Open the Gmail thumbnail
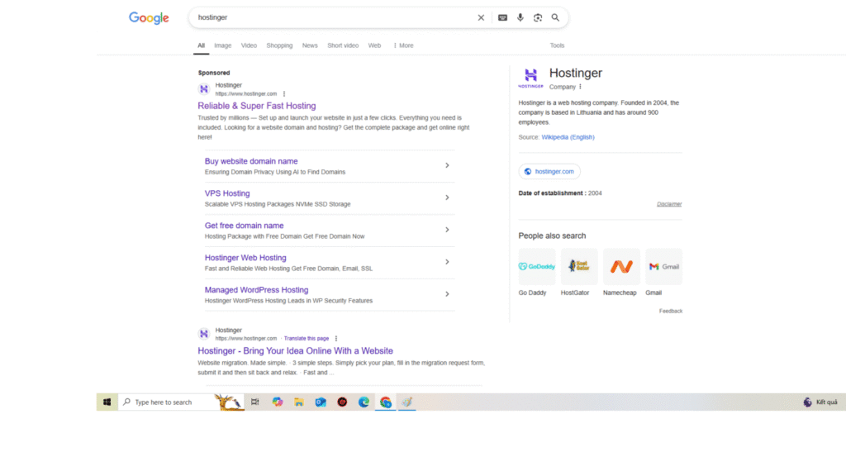Viewport: 846px width, 476px height. [663, 267]
